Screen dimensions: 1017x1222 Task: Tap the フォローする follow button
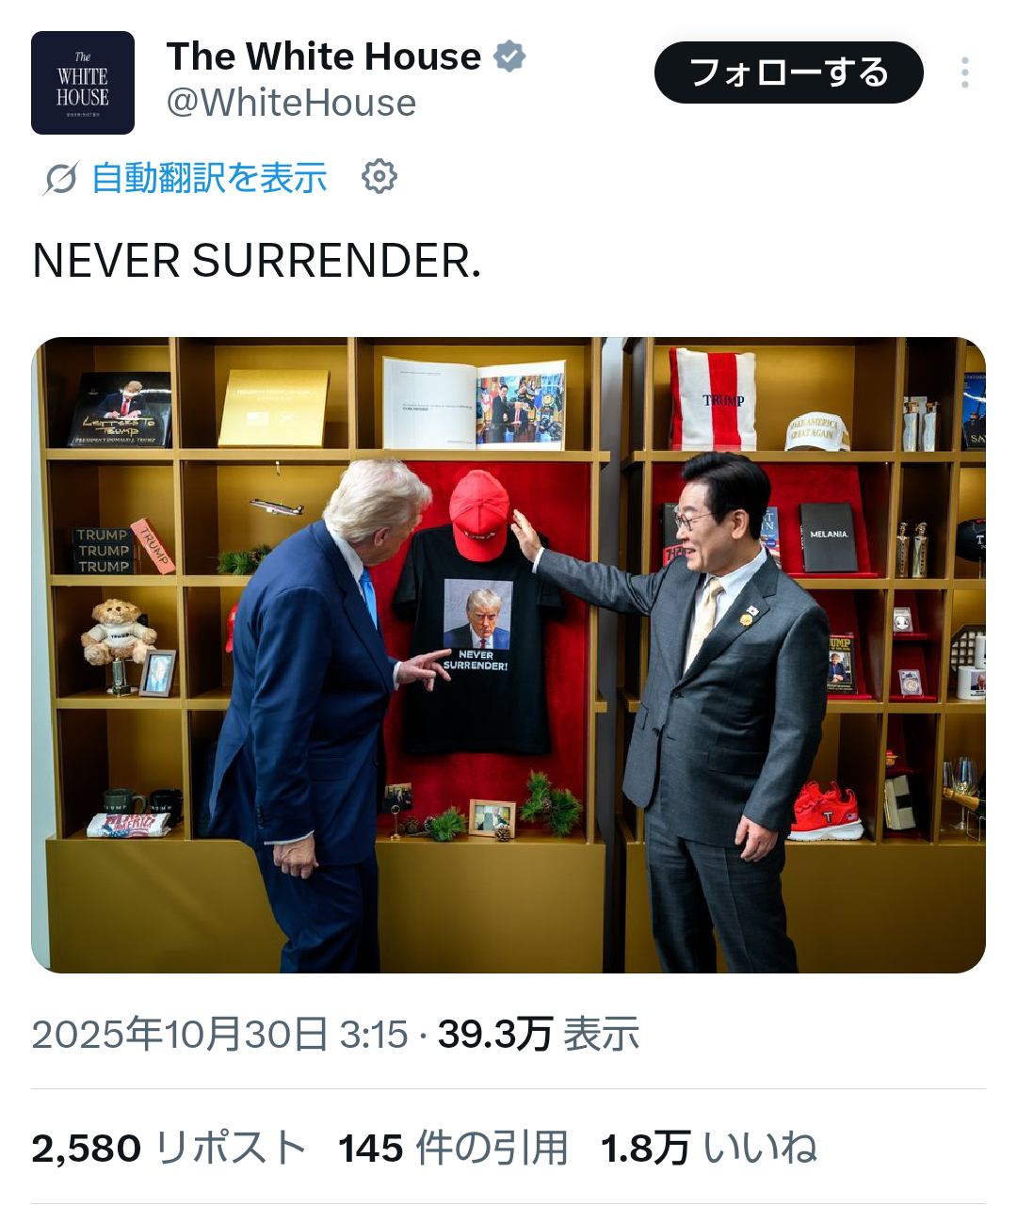coord(789,72)
